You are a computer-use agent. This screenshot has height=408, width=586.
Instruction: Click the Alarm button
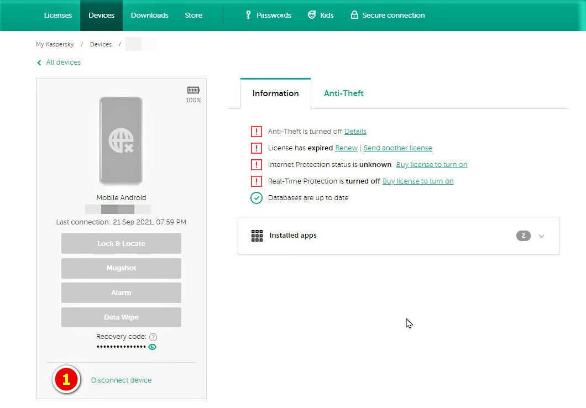(x=121, y=293)
